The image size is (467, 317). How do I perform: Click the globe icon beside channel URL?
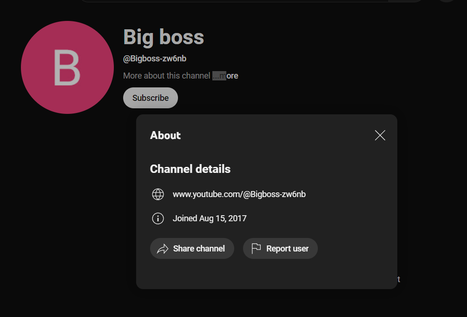pyautogui.click(x=158, y=194)
